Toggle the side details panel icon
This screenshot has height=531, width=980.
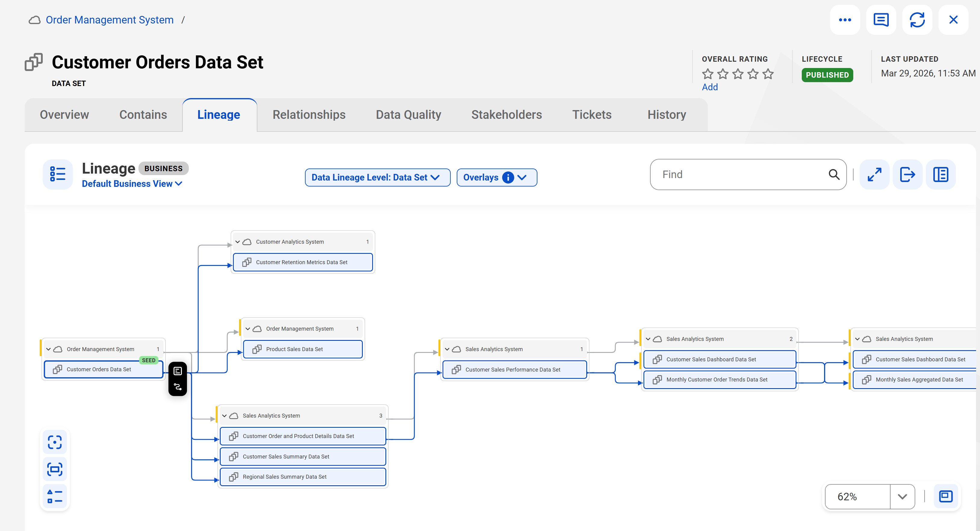point(941,174)
